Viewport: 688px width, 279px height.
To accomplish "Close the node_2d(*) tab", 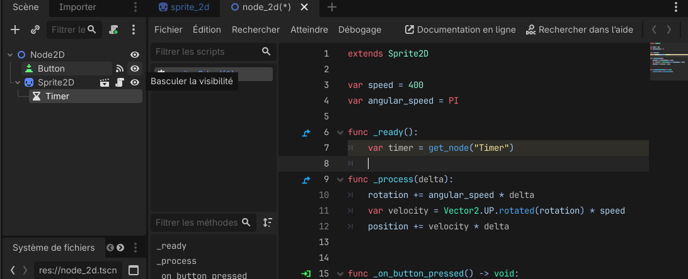I will point(304,7).
